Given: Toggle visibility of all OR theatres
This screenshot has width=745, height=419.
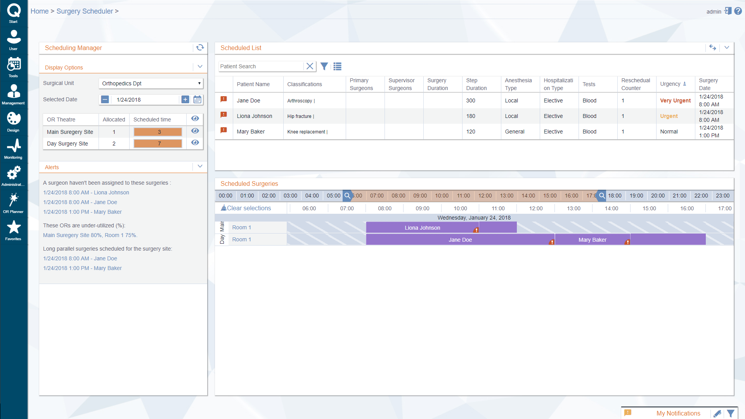Looking at the screenshot, I should (195, 119).
